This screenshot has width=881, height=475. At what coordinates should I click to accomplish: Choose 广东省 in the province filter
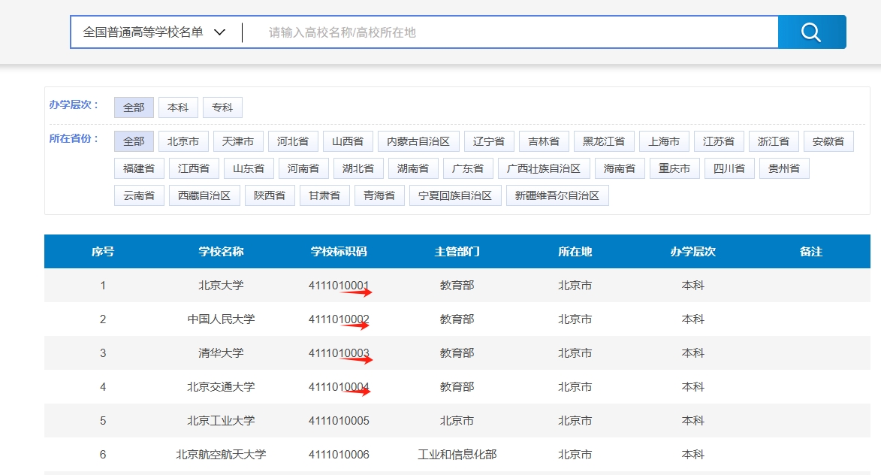coord(468,168)
